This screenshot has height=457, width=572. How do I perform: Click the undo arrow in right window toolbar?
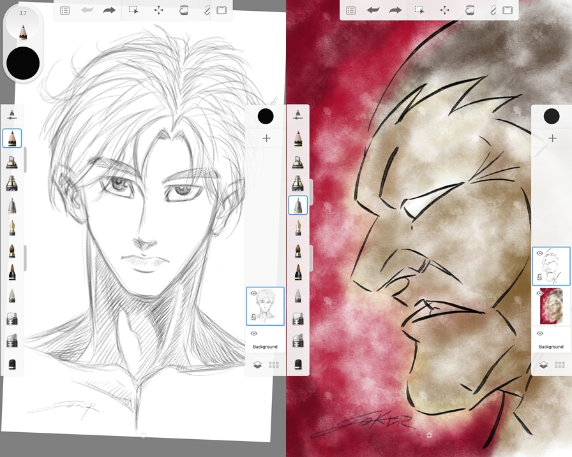click(373, 10)
